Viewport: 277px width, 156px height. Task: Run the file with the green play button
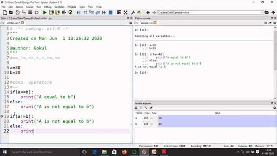(x=45, y=13)
